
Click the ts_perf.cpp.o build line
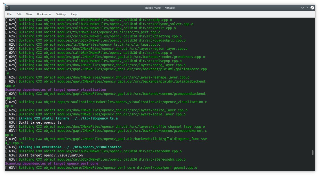83,32
